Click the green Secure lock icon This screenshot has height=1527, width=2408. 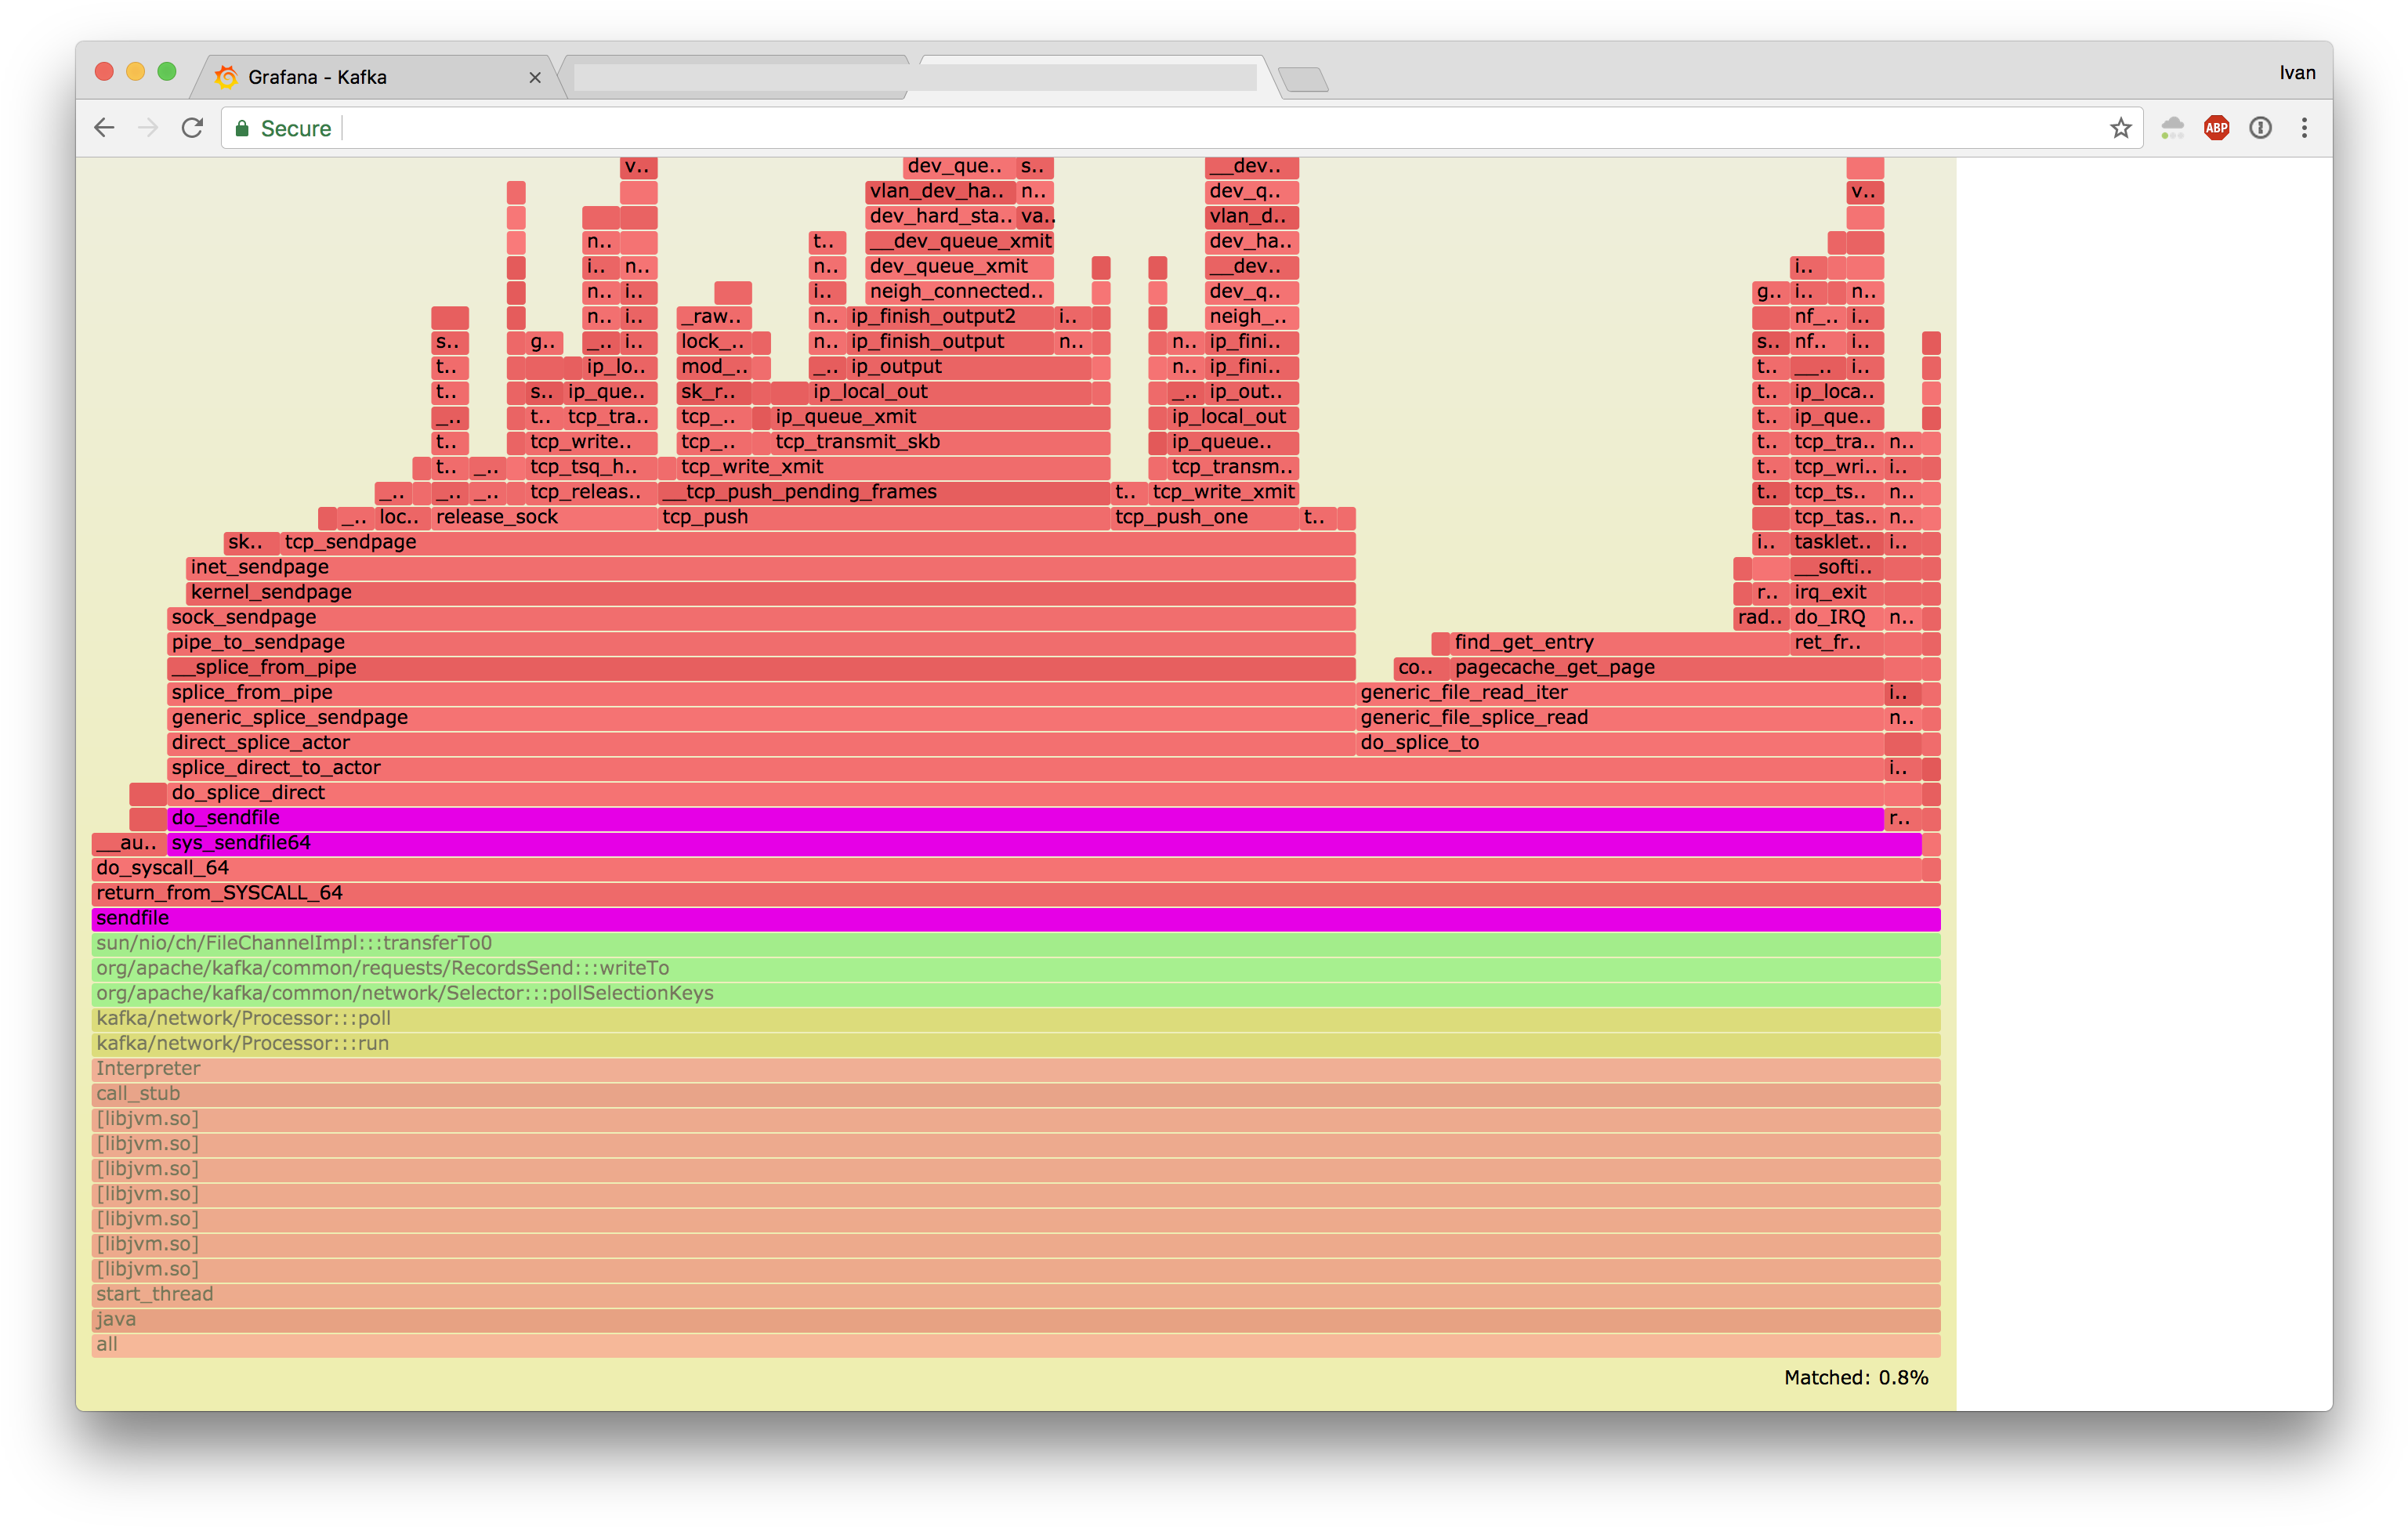click(242, 128)
